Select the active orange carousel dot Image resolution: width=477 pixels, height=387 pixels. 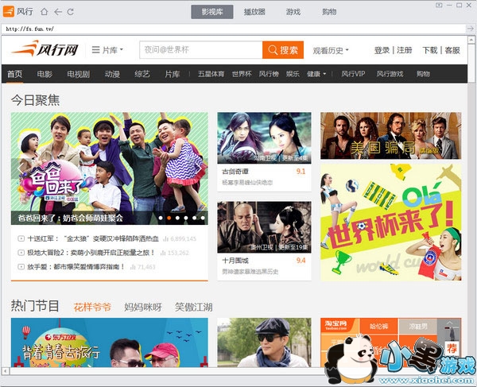click(169, 218)
